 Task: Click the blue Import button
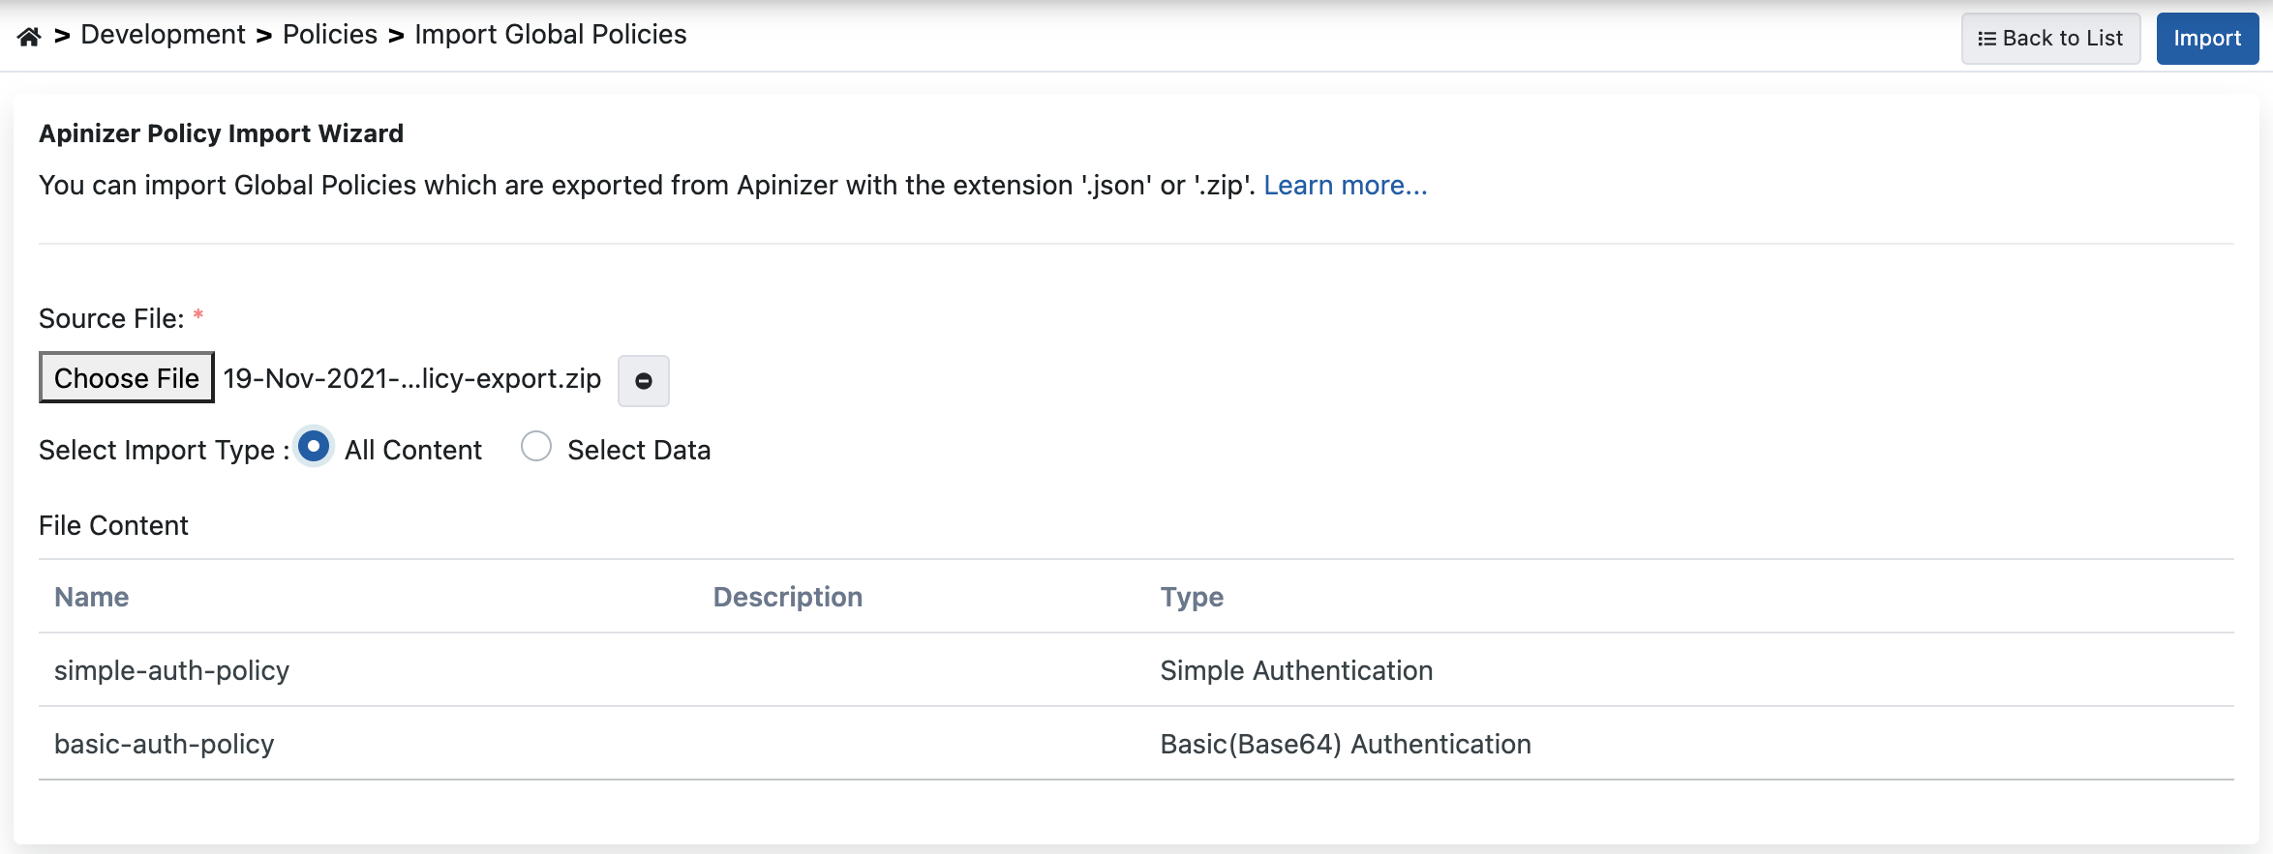coord(2206,39)
